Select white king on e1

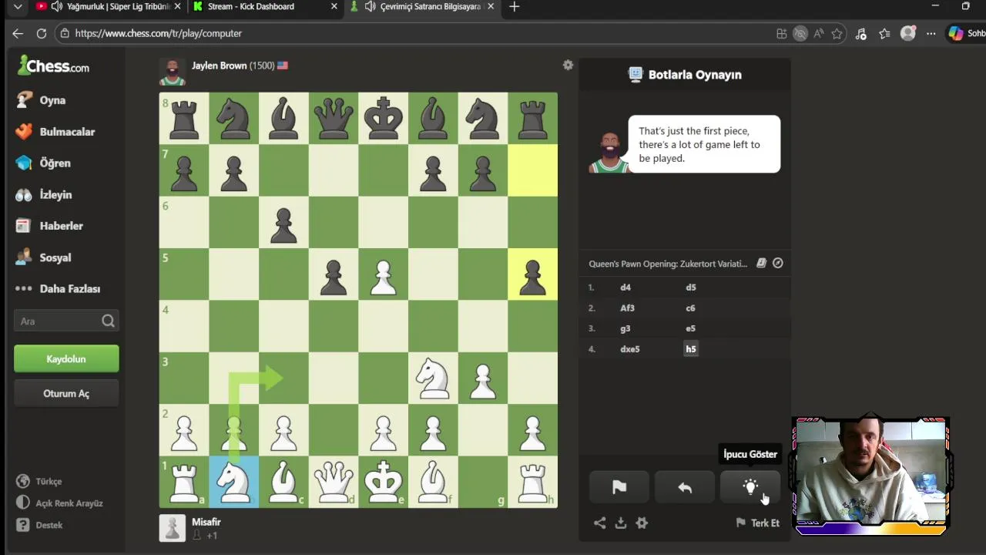click(x=384, y=482)
